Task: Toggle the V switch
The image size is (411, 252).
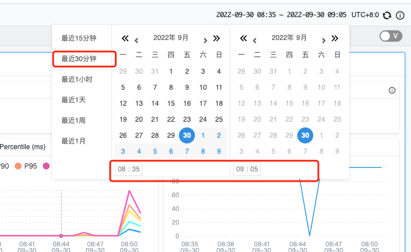Action: coord(391,36)
